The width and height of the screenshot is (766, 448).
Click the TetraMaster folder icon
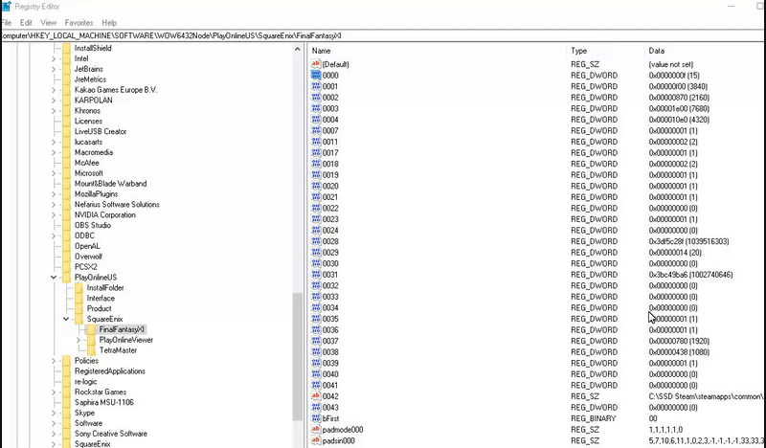pyautogui.click(x=91, y=350)
